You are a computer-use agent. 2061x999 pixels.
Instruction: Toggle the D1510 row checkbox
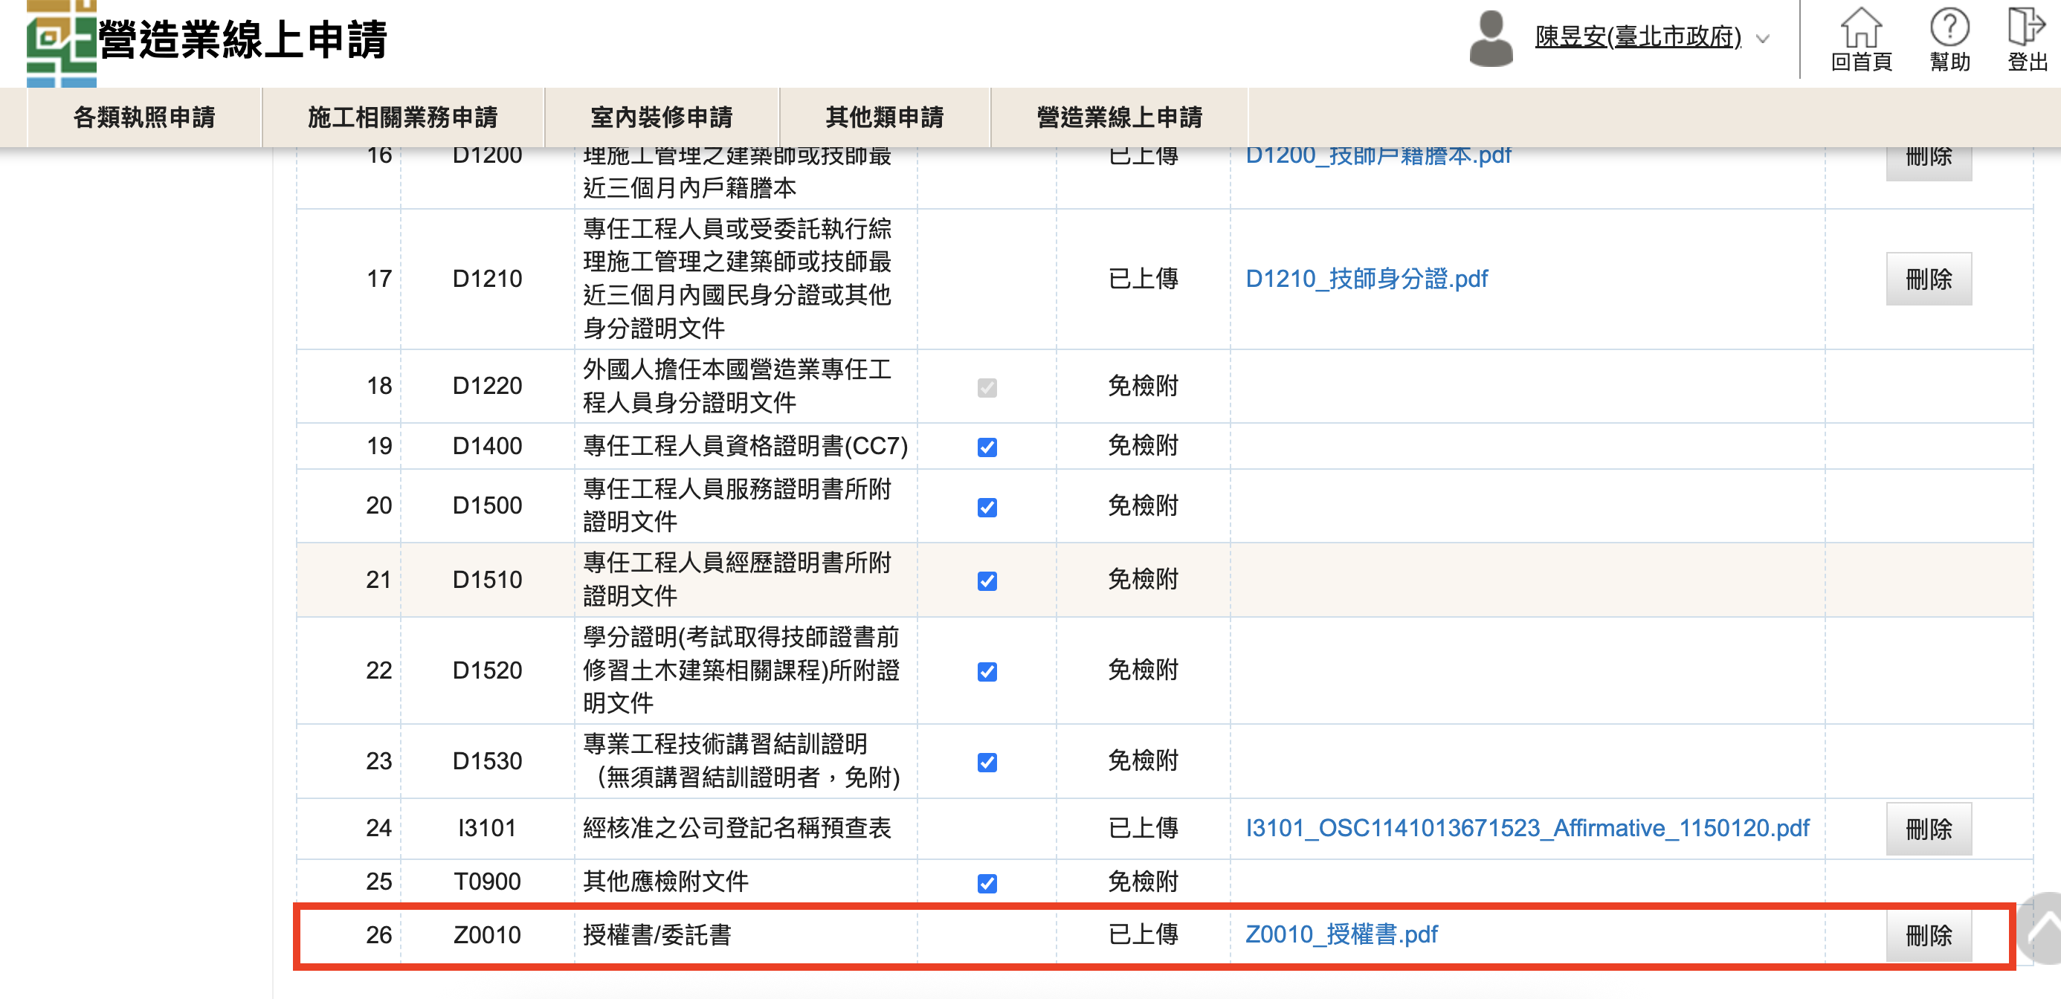[x=987, y=581]
